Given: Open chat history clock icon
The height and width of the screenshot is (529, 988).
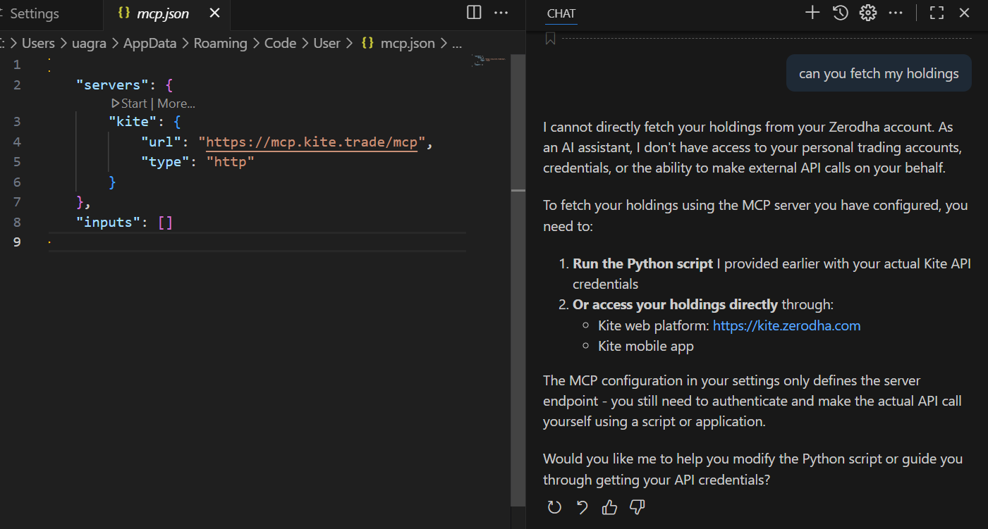Looking at the screenshot, I should coord(840,12).
